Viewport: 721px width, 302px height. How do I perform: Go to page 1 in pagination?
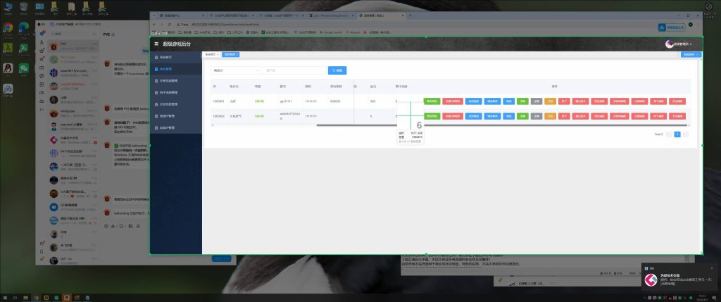pyautogui.click(x=677, y=133)
